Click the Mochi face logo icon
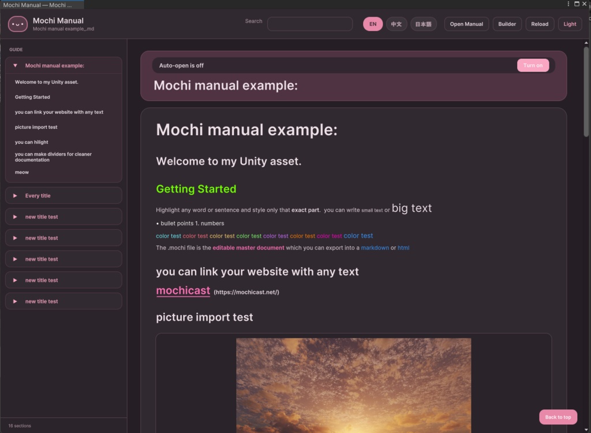The image size is (591, 433). [x=18, y=24]
